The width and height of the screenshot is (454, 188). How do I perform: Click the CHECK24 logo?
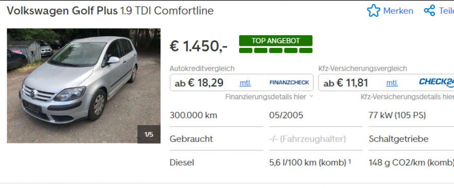coord(436,83)
